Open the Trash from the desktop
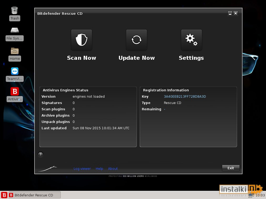 click(14, 10)
